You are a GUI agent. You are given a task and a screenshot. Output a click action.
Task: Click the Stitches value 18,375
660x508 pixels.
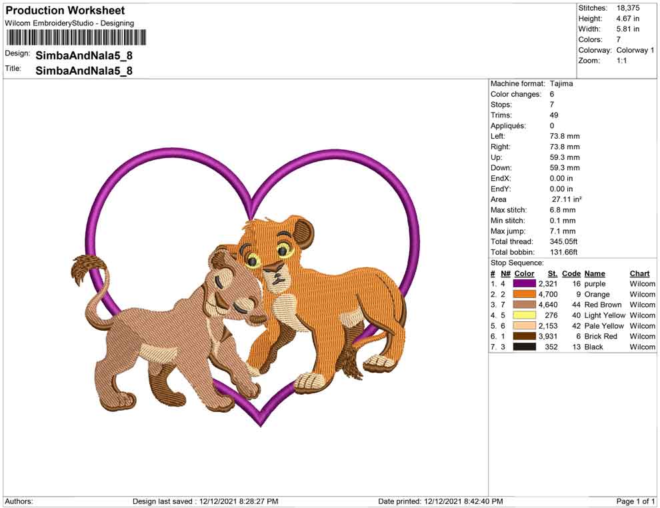click(628, 8)
